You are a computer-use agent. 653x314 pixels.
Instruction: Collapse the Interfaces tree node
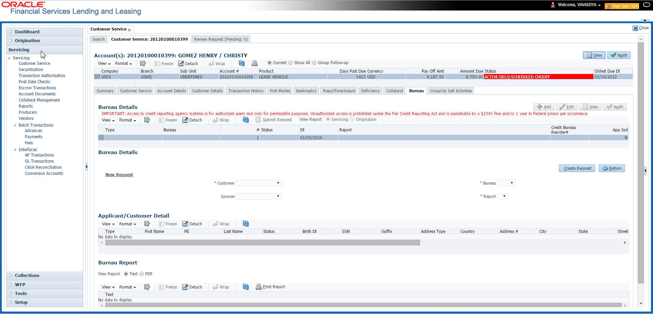(x=15, y=150)
